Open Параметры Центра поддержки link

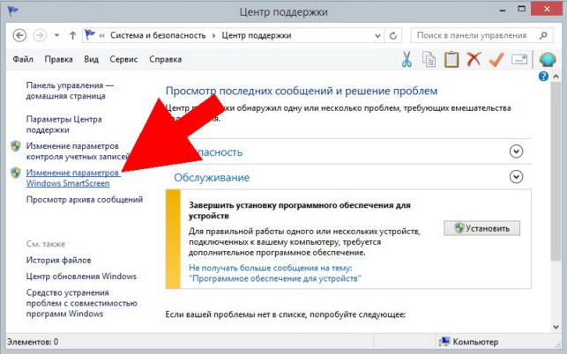pos(63,124)
